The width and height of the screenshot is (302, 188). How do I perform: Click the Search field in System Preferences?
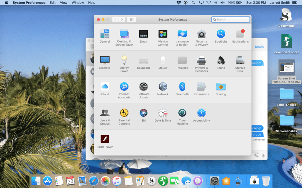click(x=231, y=19)
